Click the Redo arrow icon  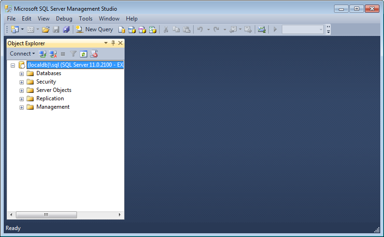tap(216, 30)
